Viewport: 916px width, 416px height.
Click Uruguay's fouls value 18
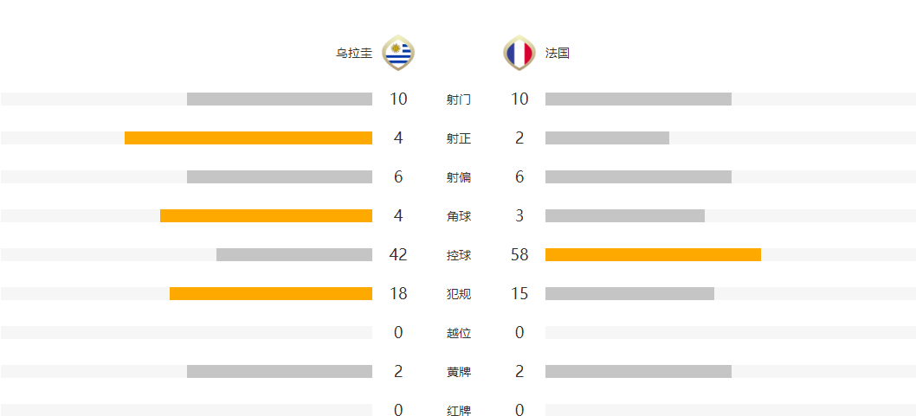pyautogui.click(x=398, y=293)
